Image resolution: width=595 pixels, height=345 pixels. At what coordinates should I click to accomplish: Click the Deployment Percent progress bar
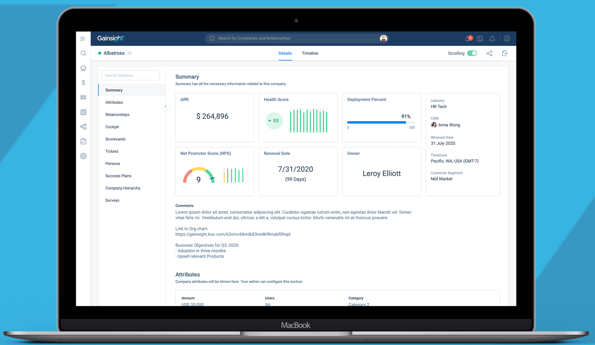pos(381,122)
